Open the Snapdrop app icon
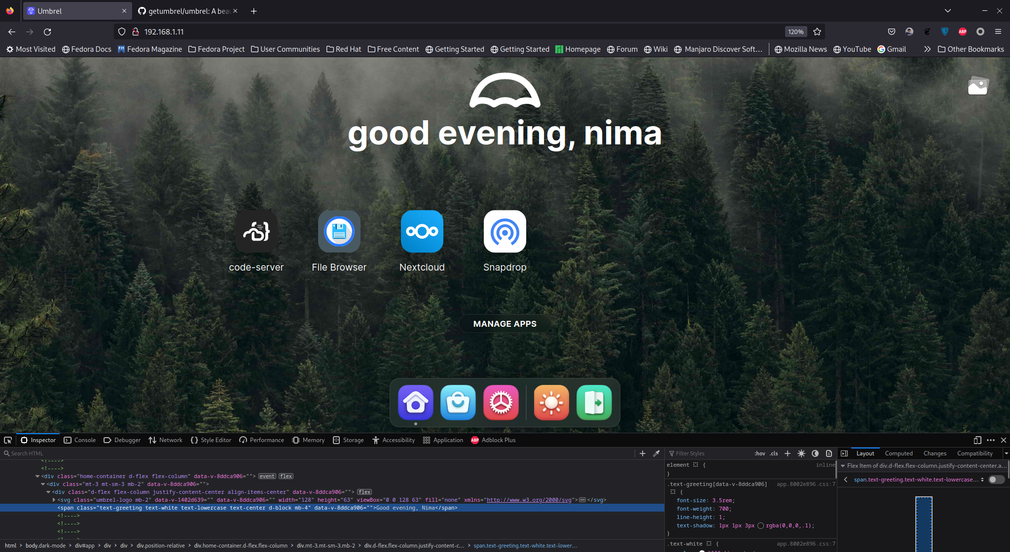Viewport: 1010px width, 552px height. point(505,232)
